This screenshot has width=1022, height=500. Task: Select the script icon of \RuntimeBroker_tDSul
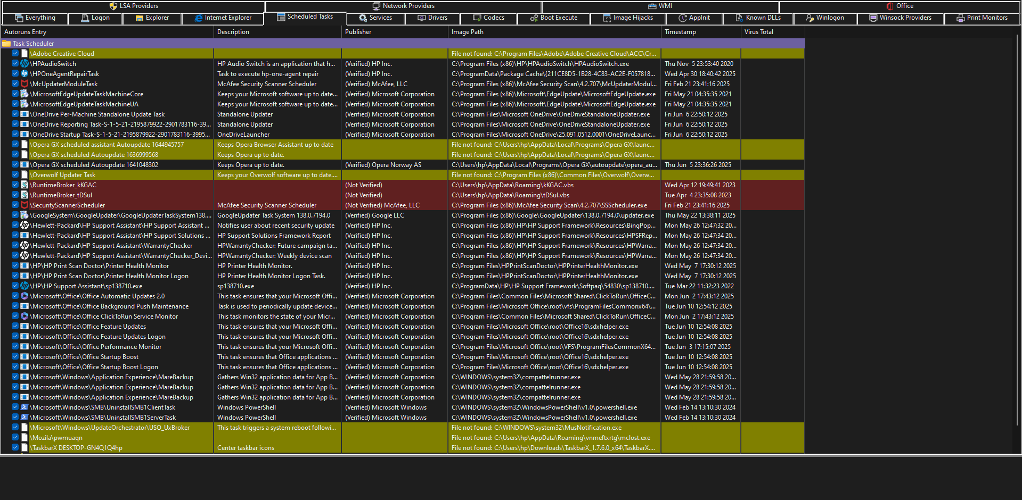pyautogui.click(x=24, y=195)
